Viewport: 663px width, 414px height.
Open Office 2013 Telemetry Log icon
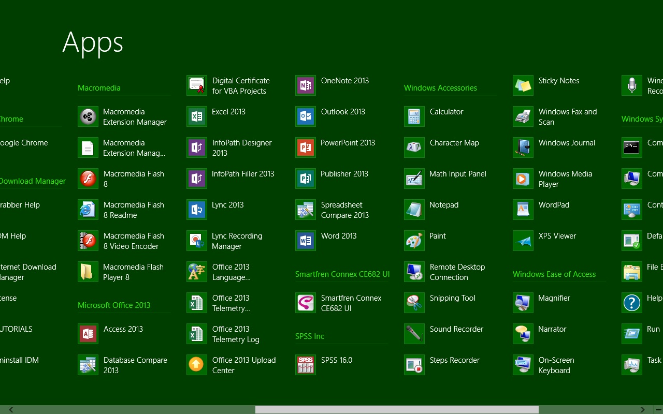pyautogui.click(x=197, y=334)
